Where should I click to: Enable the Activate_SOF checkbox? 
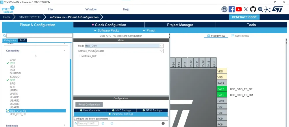(80, 56)
